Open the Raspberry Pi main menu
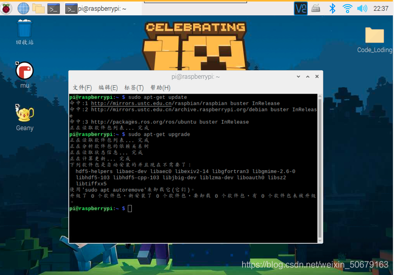The height and width of the screenshot is (275, 394). coord(6,9)
